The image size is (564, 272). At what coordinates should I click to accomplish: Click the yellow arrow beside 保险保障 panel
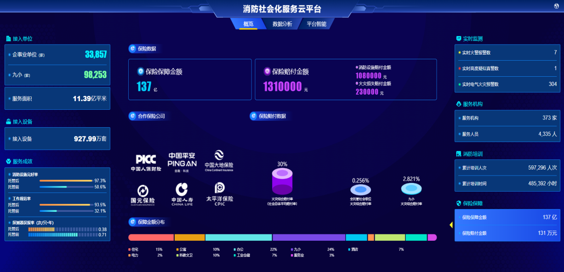tap(451, 225)
